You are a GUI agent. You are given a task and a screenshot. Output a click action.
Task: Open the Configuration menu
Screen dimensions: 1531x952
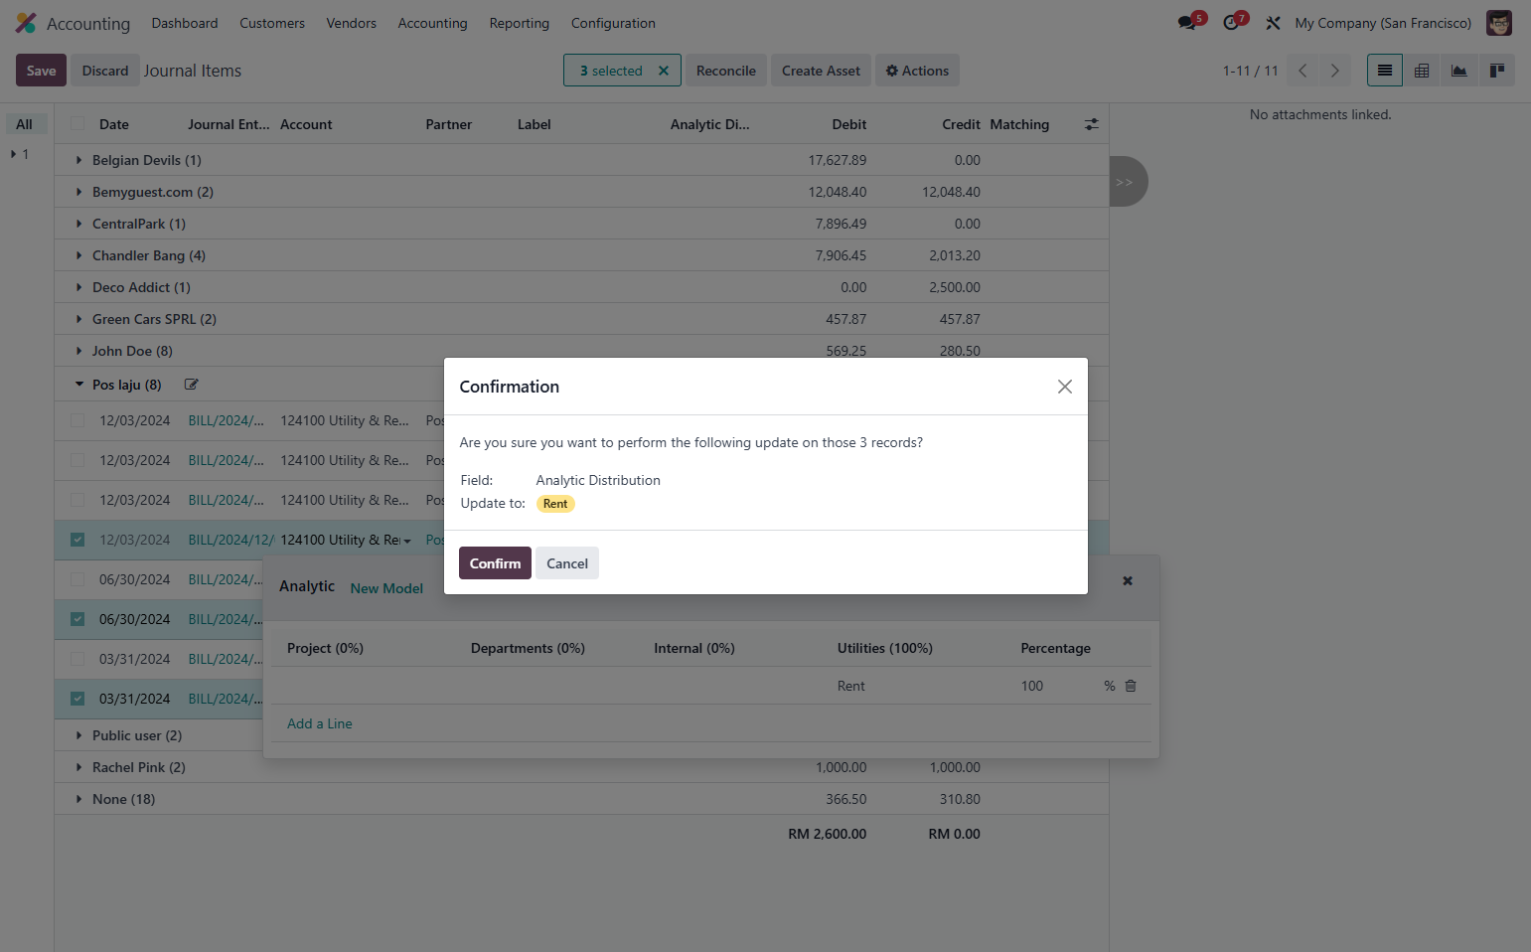coord(613,23)
